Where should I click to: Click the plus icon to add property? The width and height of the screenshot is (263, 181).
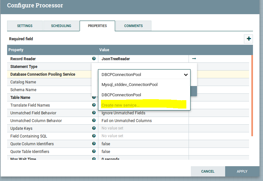pos(248,39)
